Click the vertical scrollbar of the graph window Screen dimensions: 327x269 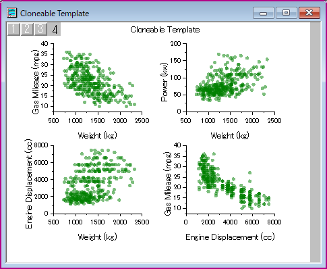(x=316, y=142)
